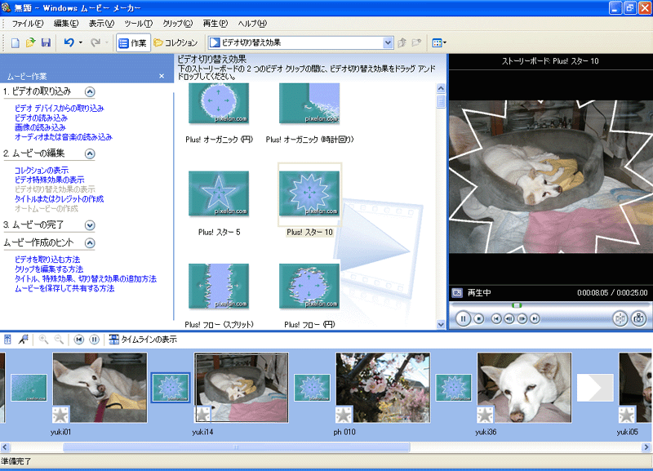Image resolution: width=653 pixels, height=471 pixels.
Task: Open the audio levels icon
Action: pos(7,340)
